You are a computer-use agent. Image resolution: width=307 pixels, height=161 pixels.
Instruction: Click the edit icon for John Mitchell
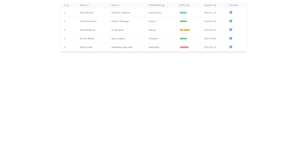(x=231, y=12)
